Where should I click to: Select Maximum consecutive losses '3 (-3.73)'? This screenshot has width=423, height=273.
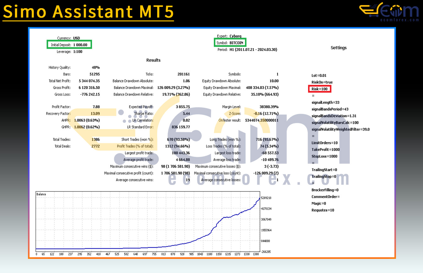click(272, 166)
